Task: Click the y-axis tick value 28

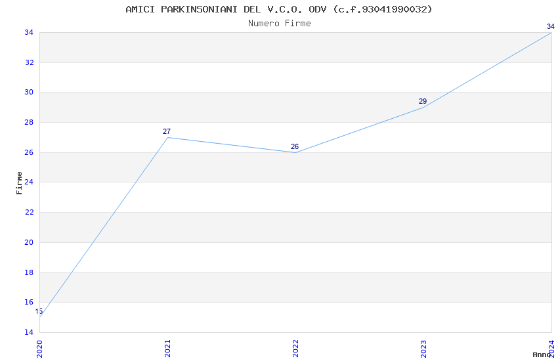Action: pos(29,122)
